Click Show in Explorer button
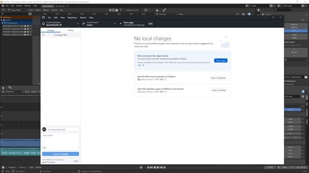The height and width of the screenshot is (173, 309). 218,78
